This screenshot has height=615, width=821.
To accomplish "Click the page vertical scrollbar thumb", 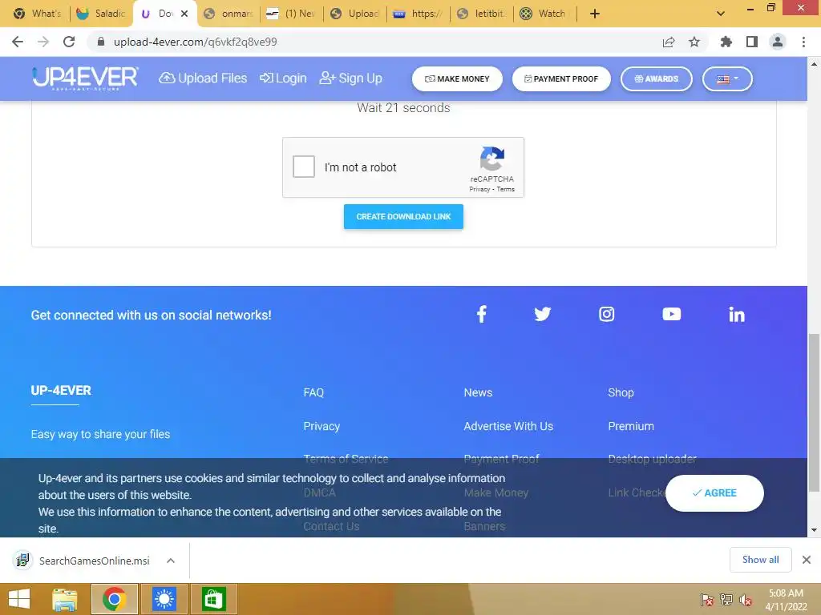I will coord(814,412).
